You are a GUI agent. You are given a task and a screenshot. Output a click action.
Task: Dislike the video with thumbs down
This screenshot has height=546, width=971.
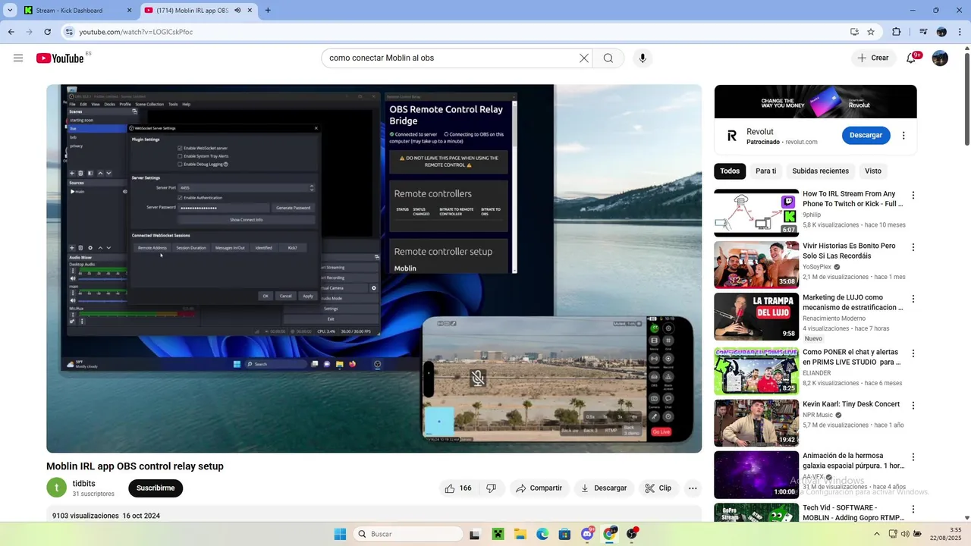click(x=491, y=488)
